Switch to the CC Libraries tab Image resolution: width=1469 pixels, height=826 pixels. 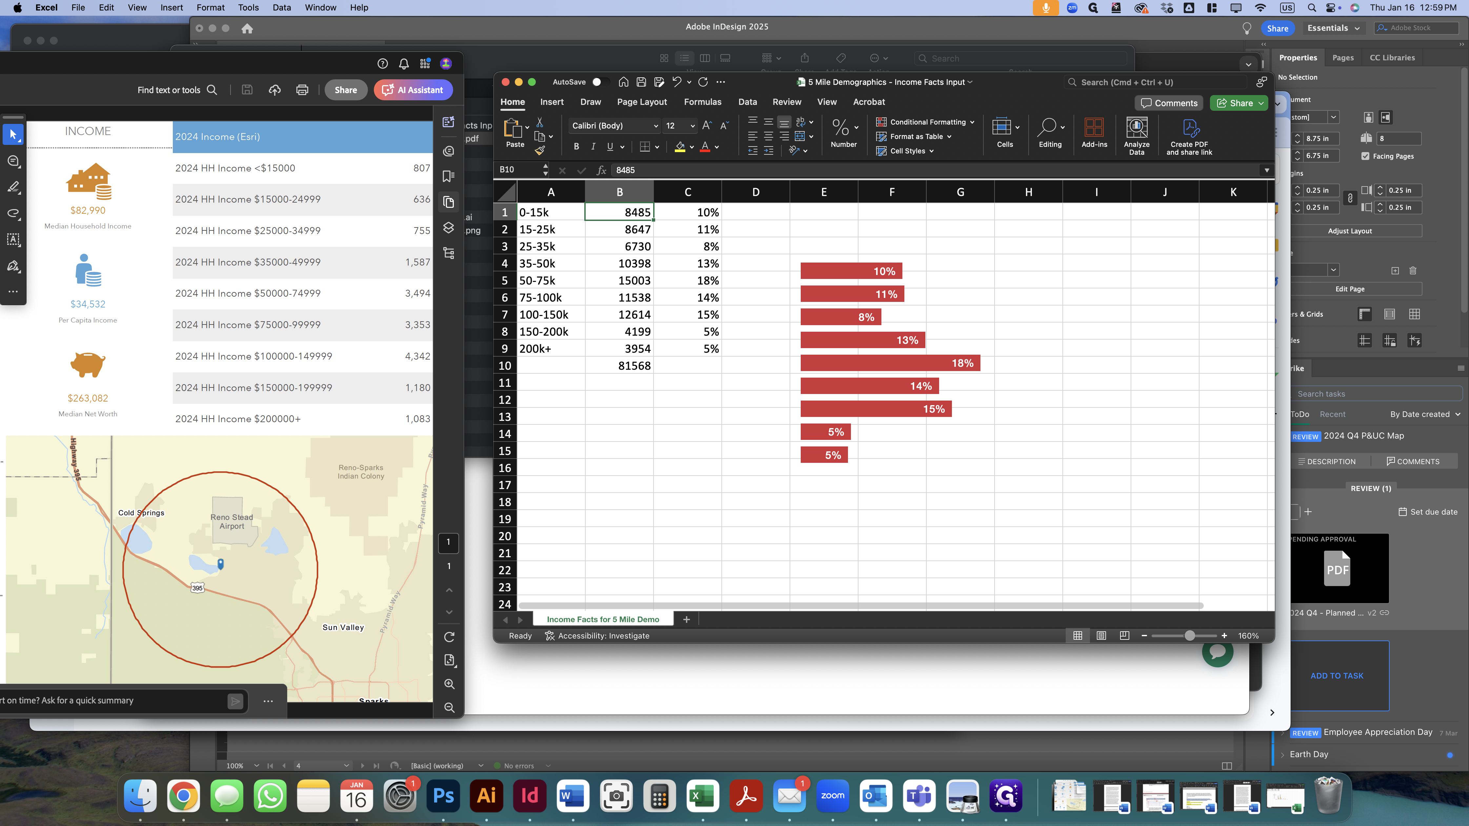pyautogui.click(x=1392, y=58)
